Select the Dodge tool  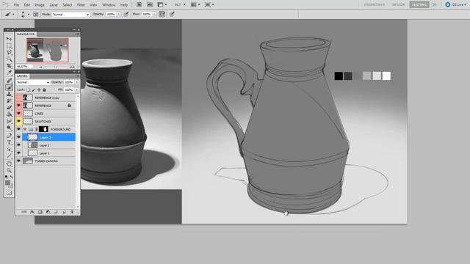(x=9, y=128)
